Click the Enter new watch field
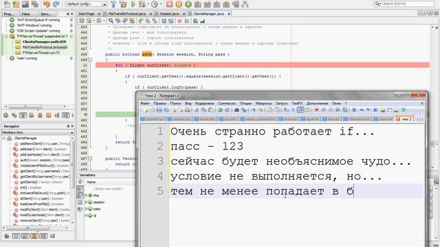Viewport: 440px width, 247px height. coord(109,189)
